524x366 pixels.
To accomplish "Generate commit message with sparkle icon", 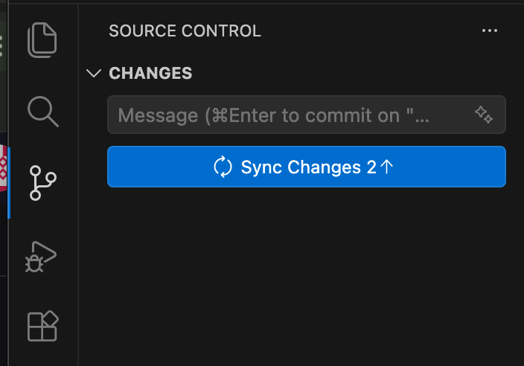I will (484, 115).
